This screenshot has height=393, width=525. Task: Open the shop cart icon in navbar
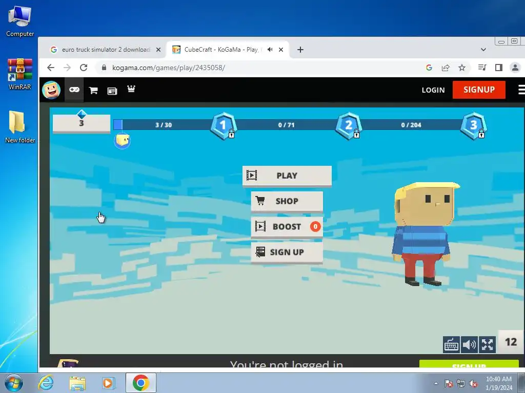(93, 90)
